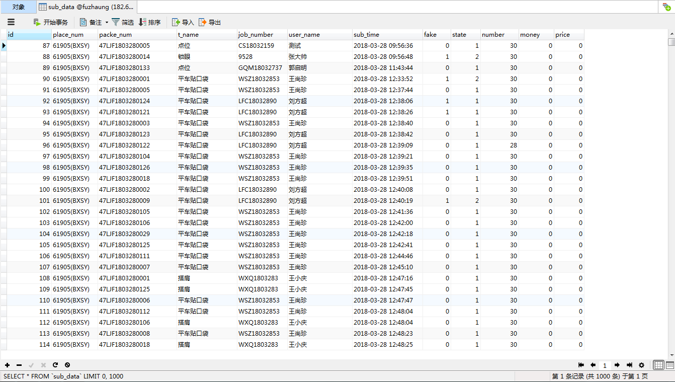Go to first page navigation icon

[581, 365]
